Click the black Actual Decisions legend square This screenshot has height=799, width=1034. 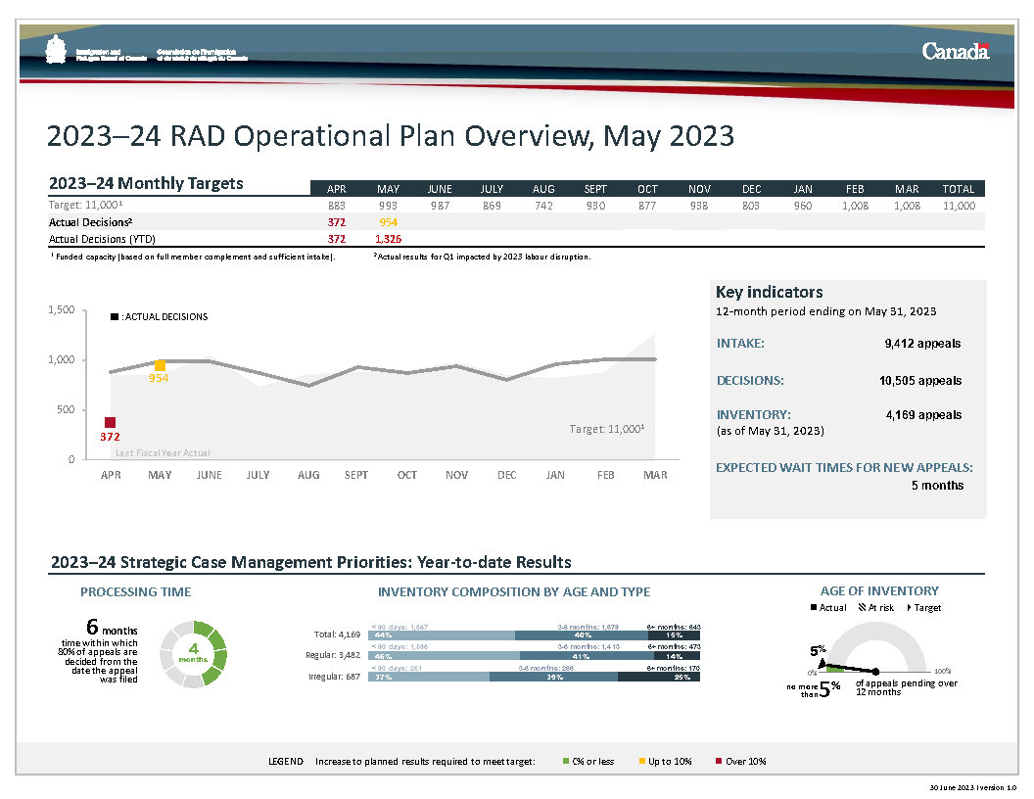[x=114, y=316]
